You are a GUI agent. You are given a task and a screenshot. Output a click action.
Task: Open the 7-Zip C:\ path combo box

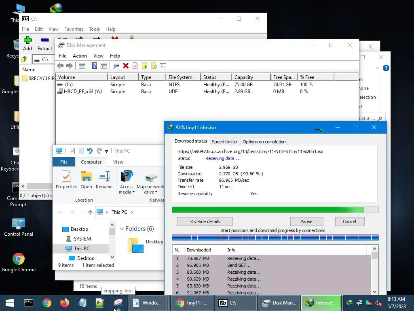(x=43, y=59)
